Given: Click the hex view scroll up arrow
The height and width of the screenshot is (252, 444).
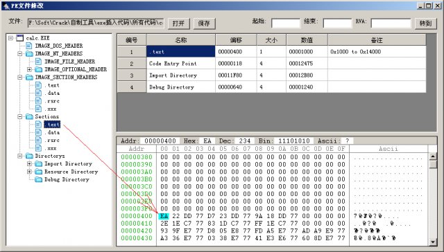Looking at the screenshot, I should point(433,156).
